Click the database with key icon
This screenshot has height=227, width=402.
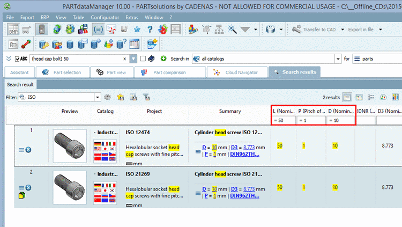(44, 44)
